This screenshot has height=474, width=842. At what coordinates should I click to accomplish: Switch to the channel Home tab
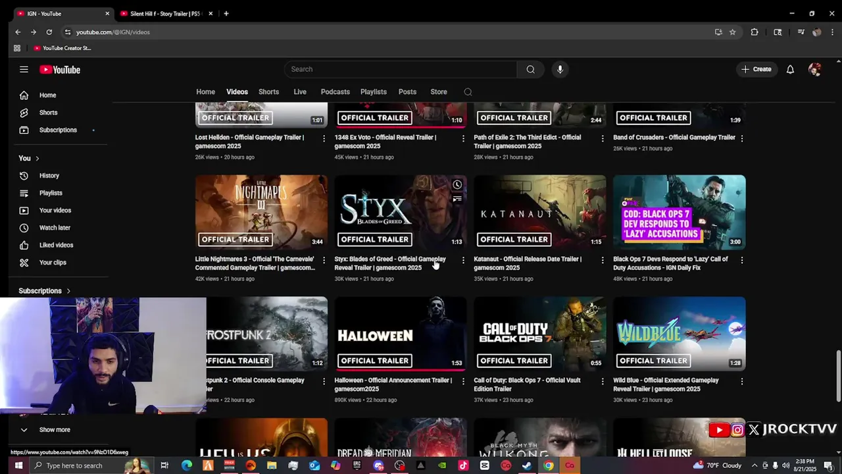point(205,92)
